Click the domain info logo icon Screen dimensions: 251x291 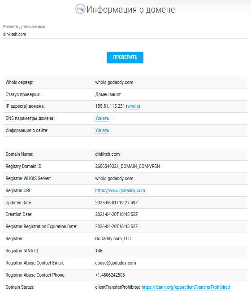[x=80, y=9]
